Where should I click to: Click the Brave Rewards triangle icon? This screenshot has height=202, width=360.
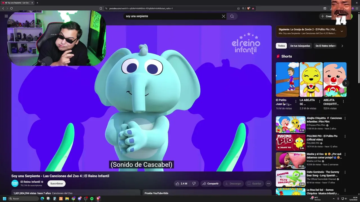(253, 8)
